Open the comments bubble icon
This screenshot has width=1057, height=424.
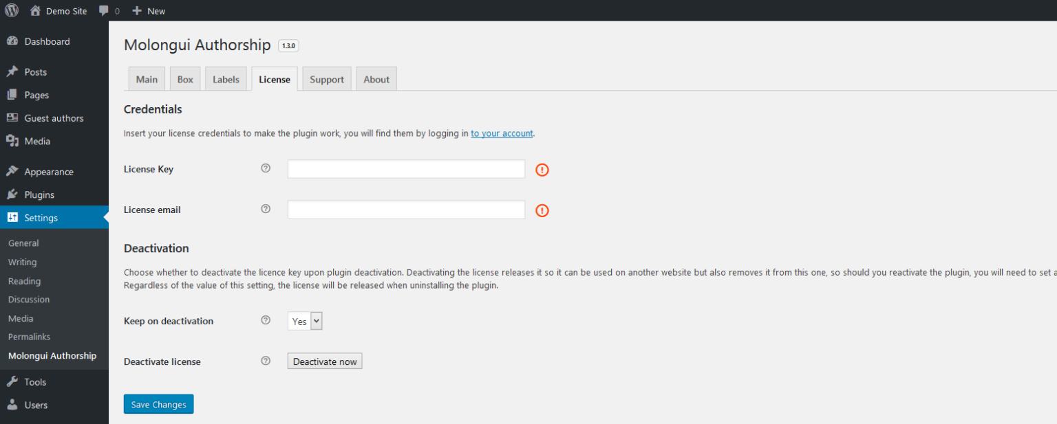(104, 11)
